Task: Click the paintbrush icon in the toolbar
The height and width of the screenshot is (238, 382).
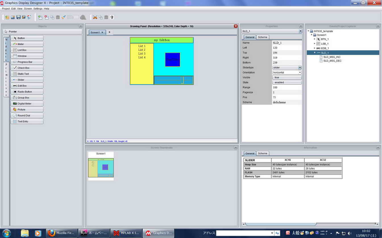Action: click(63, 17)
